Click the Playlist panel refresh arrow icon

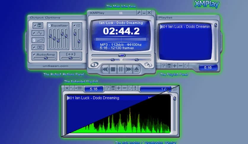(186, 66)
